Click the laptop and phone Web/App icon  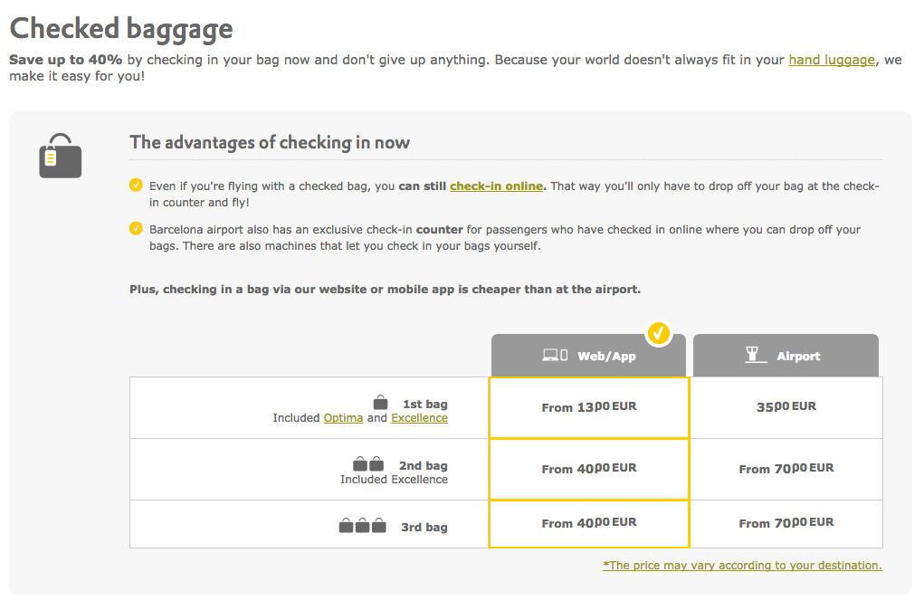(x=555, y=356)
